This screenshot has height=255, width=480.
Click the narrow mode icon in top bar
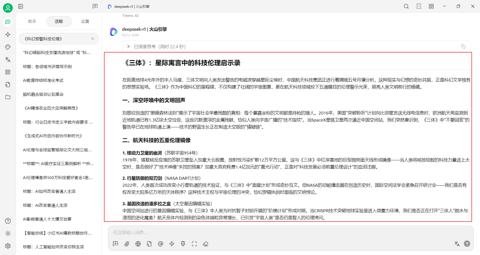point(419,6)
